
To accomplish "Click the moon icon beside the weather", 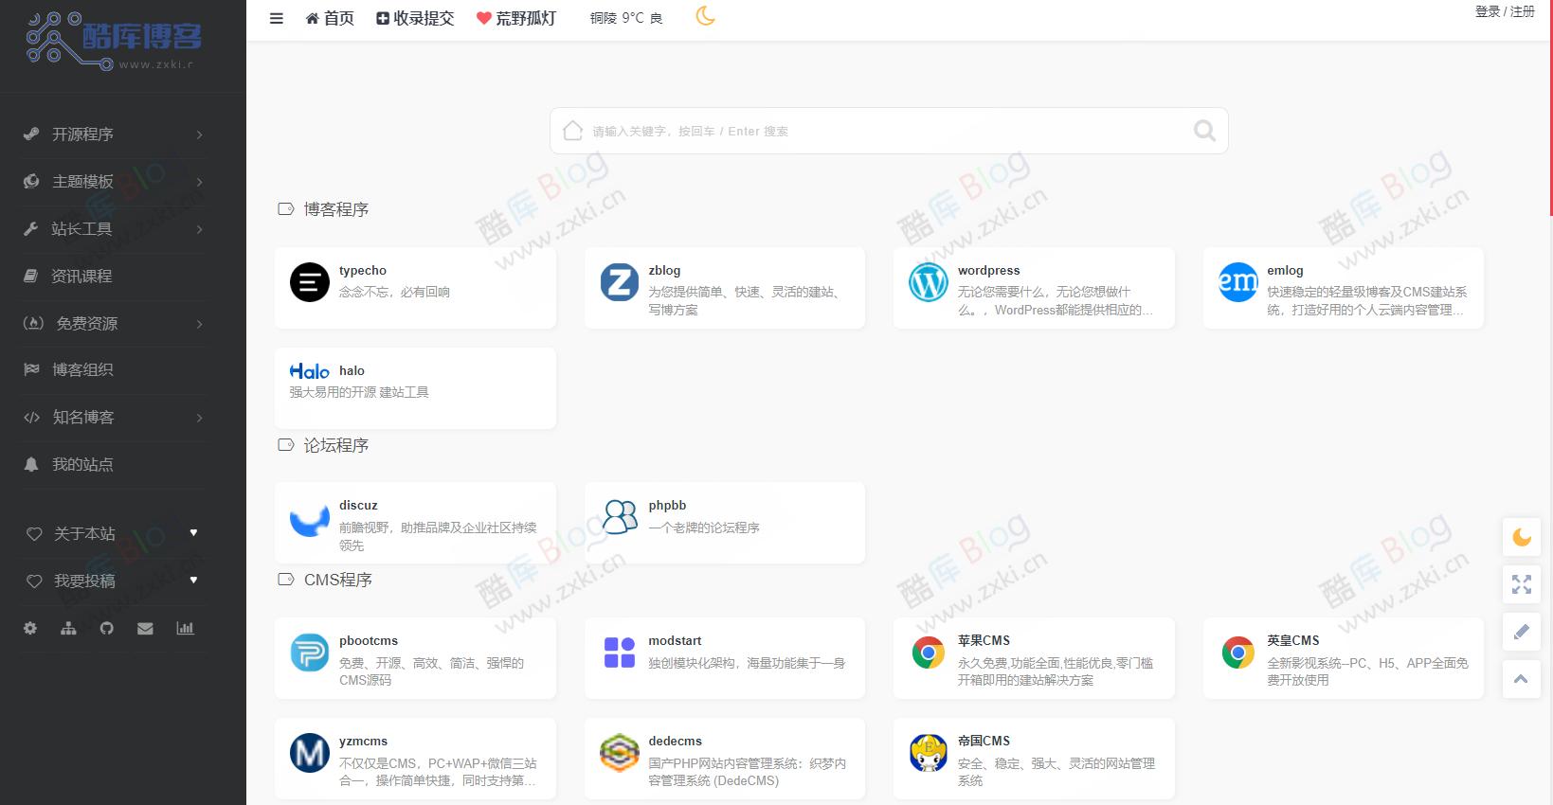I will pos(705,16).
